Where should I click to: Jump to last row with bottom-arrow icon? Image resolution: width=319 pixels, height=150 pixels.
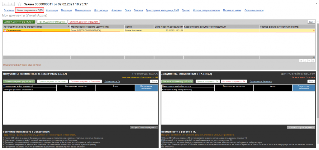pos(313,61)
